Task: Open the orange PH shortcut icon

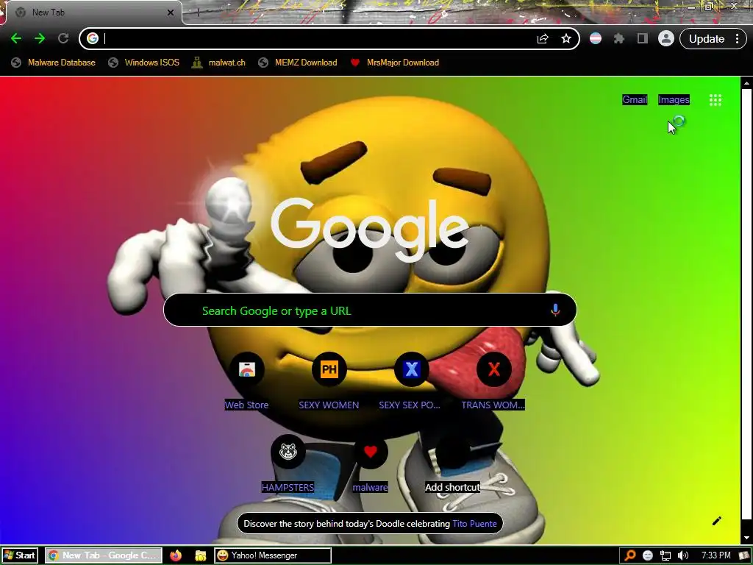Action: pyautogui.click(x=329, y=369)
